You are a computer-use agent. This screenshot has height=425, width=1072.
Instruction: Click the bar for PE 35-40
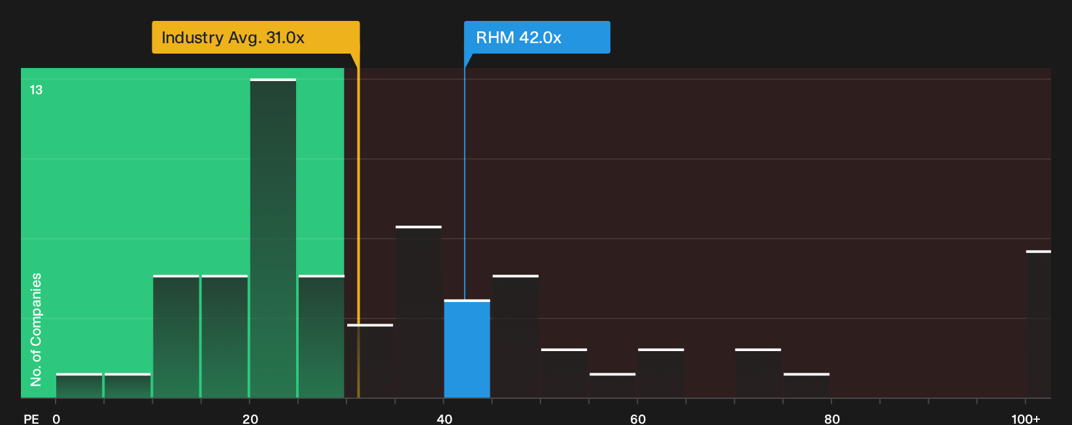click(419, 312)
